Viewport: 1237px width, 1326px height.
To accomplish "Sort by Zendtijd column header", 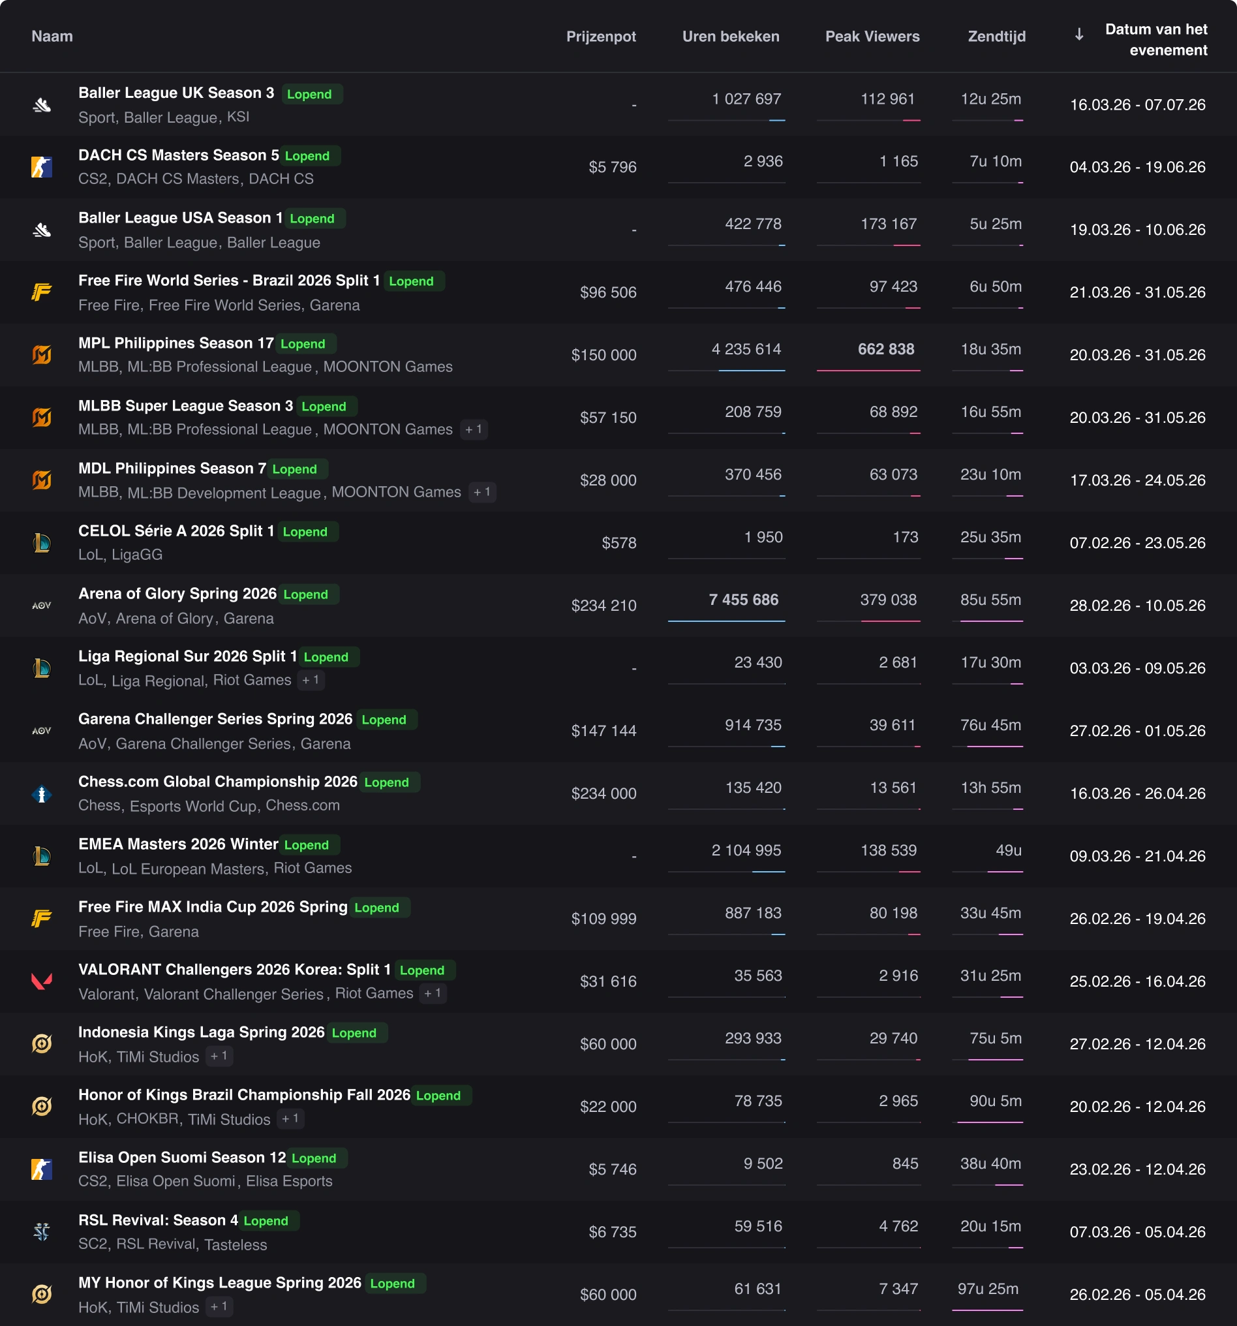I will click(997, 36).
